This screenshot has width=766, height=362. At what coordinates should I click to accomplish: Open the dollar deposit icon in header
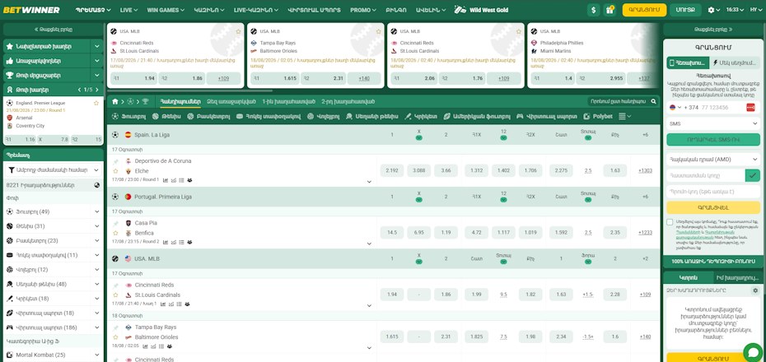[594, 10]
